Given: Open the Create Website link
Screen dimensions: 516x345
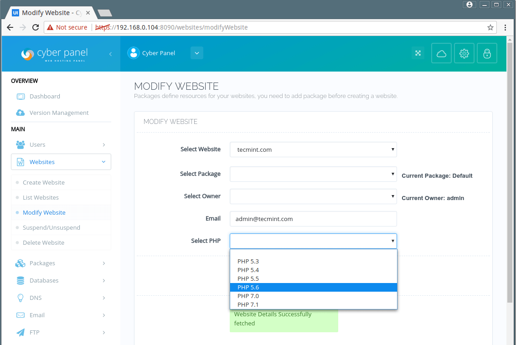Looking at the screenshot, I should click(44, 183).
